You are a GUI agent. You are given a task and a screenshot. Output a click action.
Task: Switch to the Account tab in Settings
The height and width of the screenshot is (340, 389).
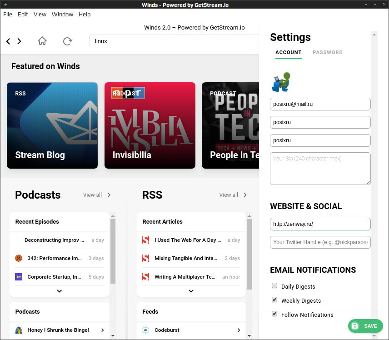pyautogui.click(x=289, y=52)
